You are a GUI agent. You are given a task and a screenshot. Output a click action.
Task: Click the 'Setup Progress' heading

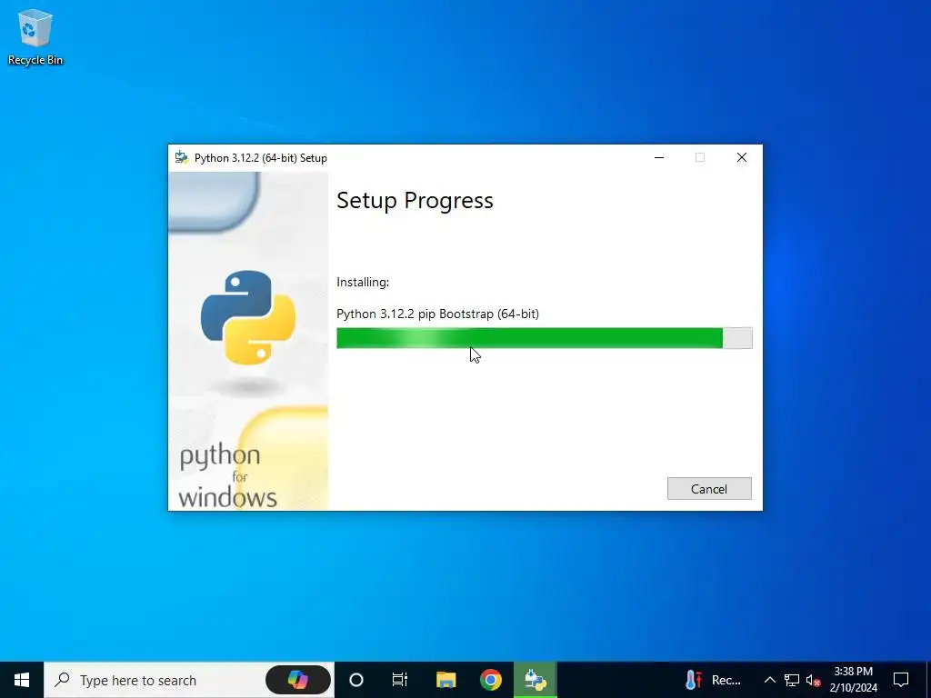[x=415, y=201]
